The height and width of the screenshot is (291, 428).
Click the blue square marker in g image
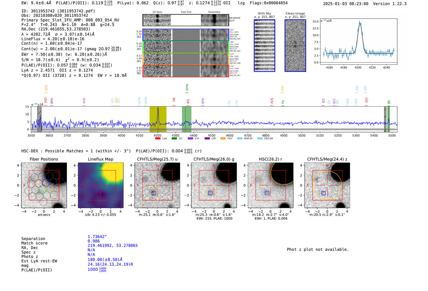point(210,193)
